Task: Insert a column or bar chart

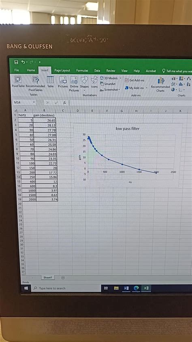Action: (x=174, y=78)
